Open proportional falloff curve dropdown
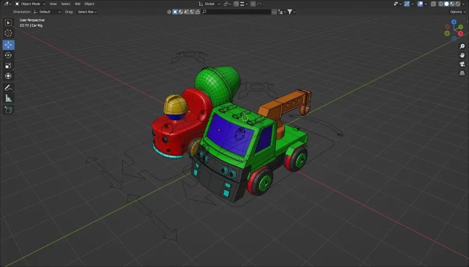This screenshot has height=267, width=469. (261, 4)
